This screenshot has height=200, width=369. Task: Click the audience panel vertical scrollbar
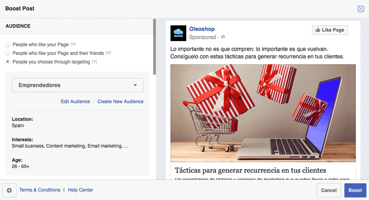pos(155,47)
